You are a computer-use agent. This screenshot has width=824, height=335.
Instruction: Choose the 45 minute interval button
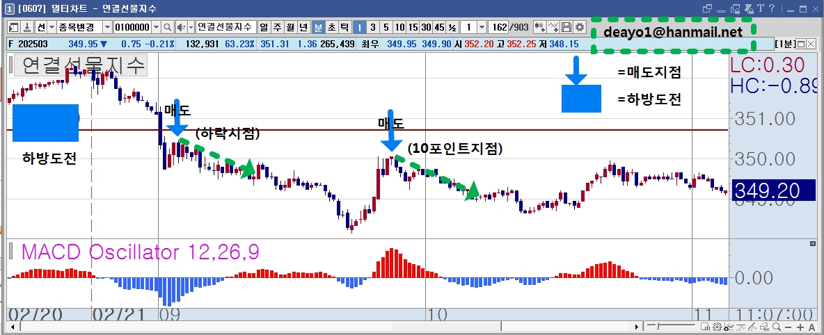tap(439, 27)
